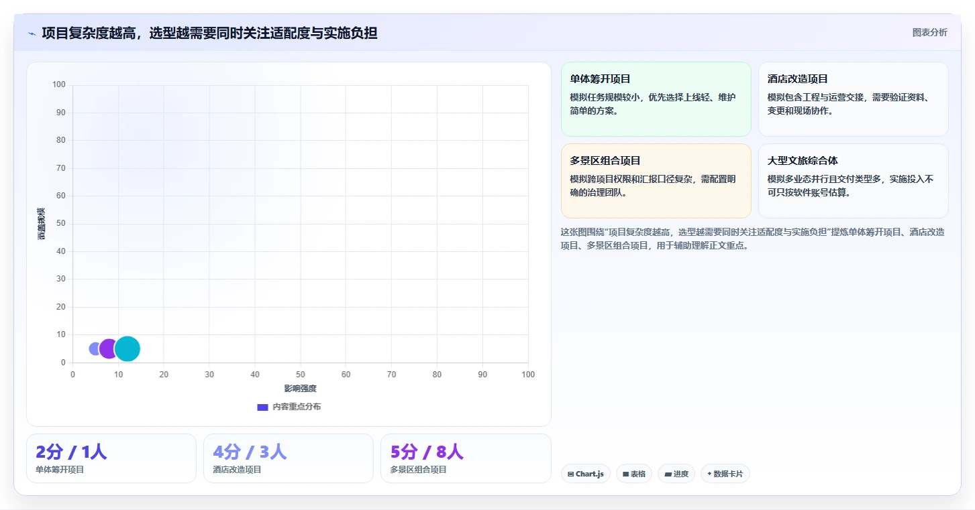Open the 2分 / 1人 stat card
Image resolution: width=975 pixels, height=510 pixels.
(111, 458)
